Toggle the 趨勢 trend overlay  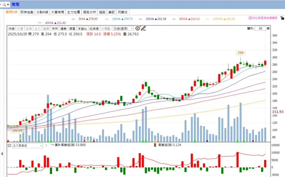pos(64,29)
